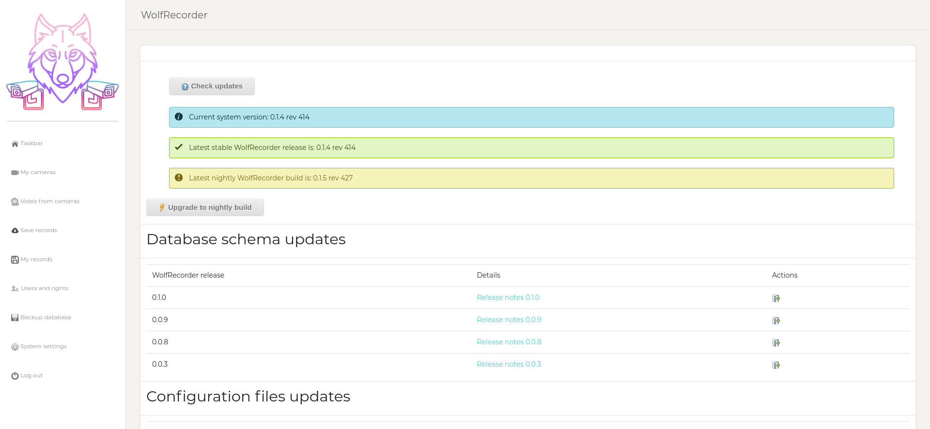Click Upgrade to nightly build button
930x429 pixels.
point(205,207)
